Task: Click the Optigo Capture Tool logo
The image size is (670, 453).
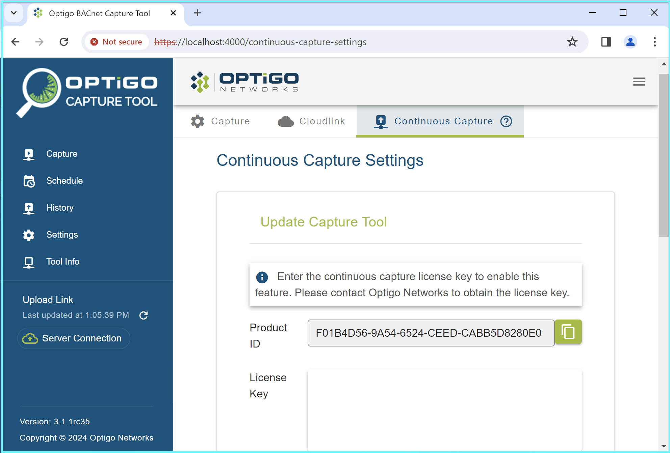Action: (87, 93)
